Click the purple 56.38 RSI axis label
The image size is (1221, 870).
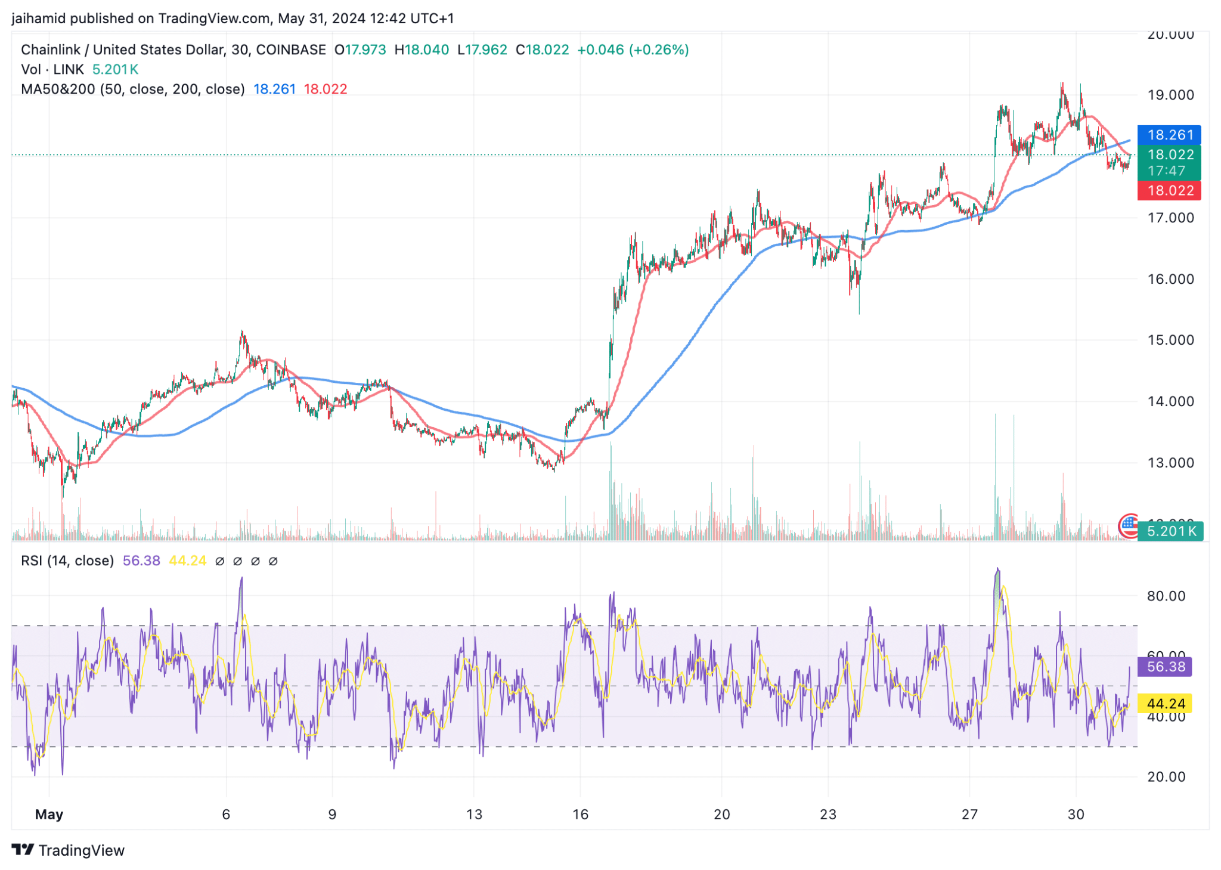pyautogui.click(x=1165, y=666)
